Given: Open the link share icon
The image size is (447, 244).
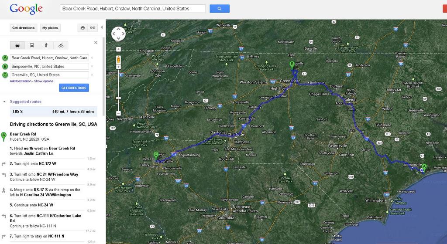Looking at the screenshot, I should pyautogui.click(x=93, y=28).
